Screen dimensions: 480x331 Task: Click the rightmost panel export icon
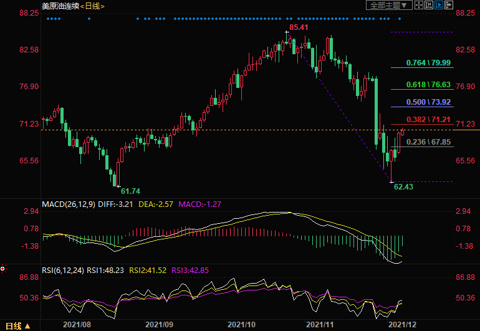[448, 6]
